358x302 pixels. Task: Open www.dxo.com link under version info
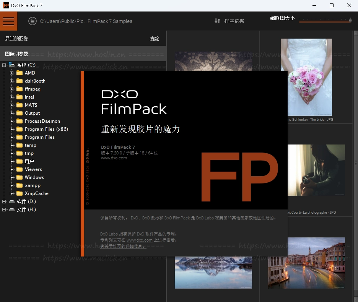coord(114,158)
